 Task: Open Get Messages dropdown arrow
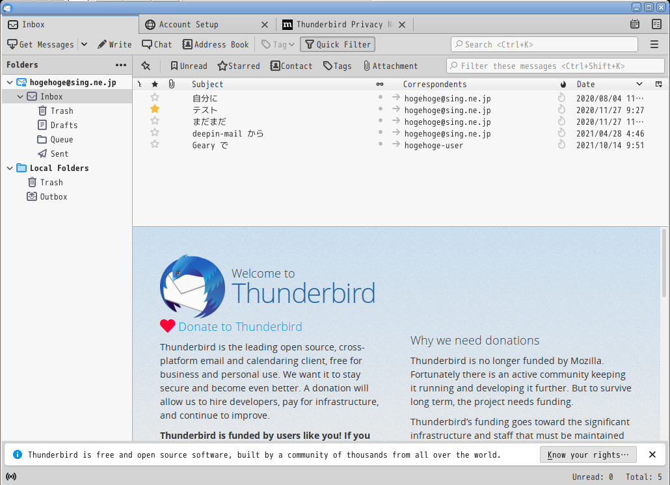coord(84,44)
